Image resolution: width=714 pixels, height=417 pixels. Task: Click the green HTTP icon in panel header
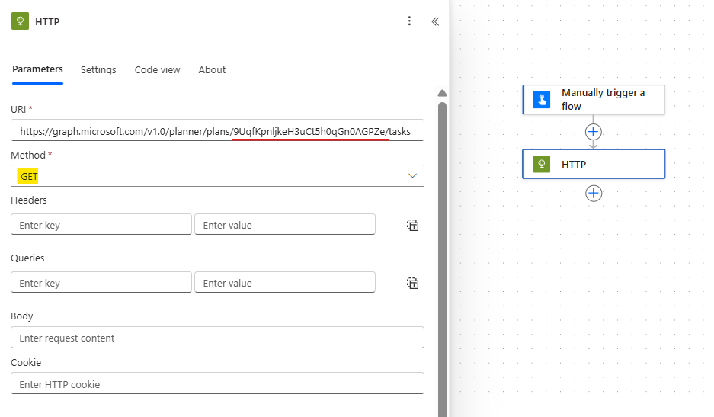pos(20,21)
